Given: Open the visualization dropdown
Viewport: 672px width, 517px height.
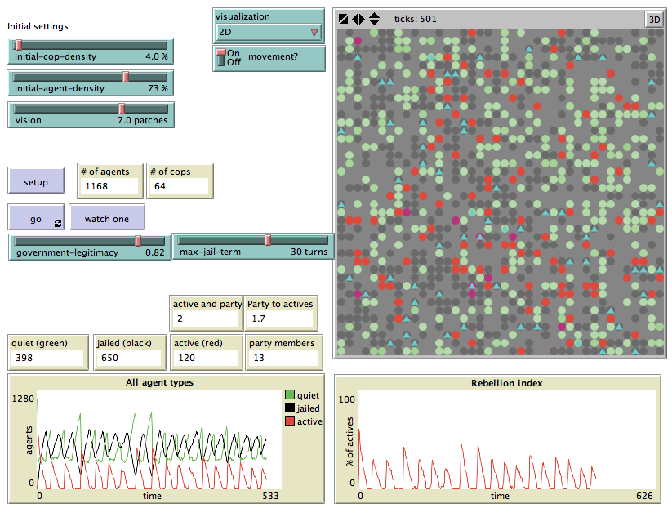Looking at the screenshot, I should (x=269, y=33).
